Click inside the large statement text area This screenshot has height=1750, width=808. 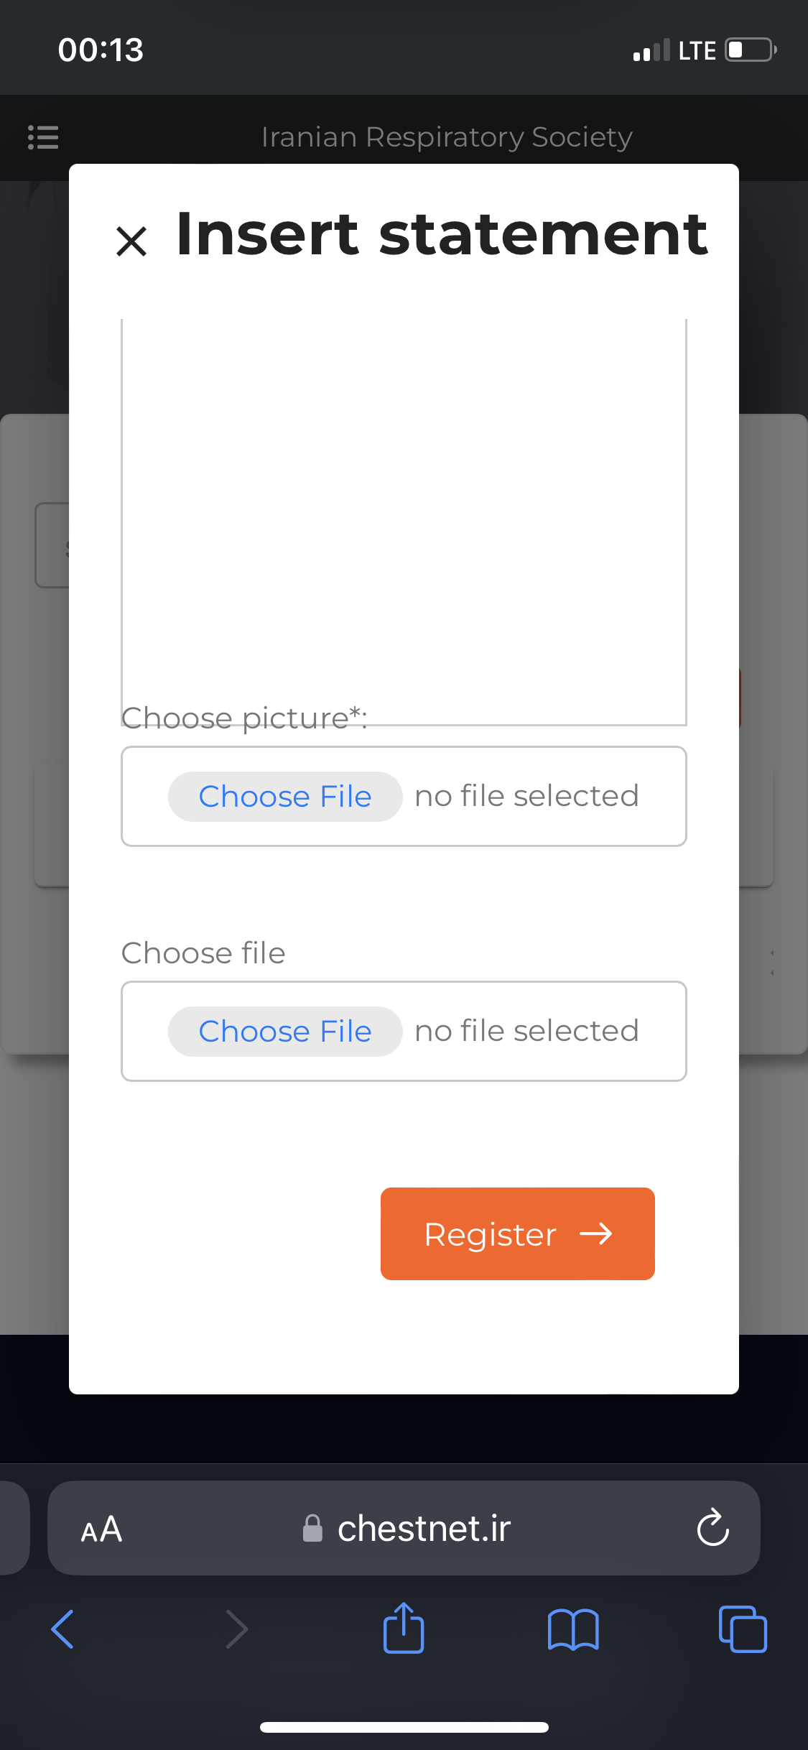(x=404, y=503)
